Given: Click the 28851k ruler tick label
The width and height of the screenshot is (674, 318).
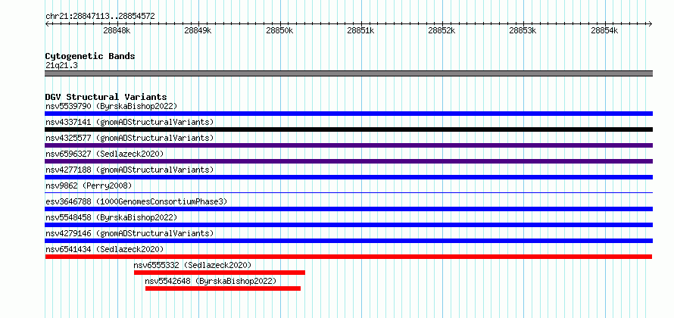Looking at the screenshot, I should pyautogui.click(x=360, y=31).
